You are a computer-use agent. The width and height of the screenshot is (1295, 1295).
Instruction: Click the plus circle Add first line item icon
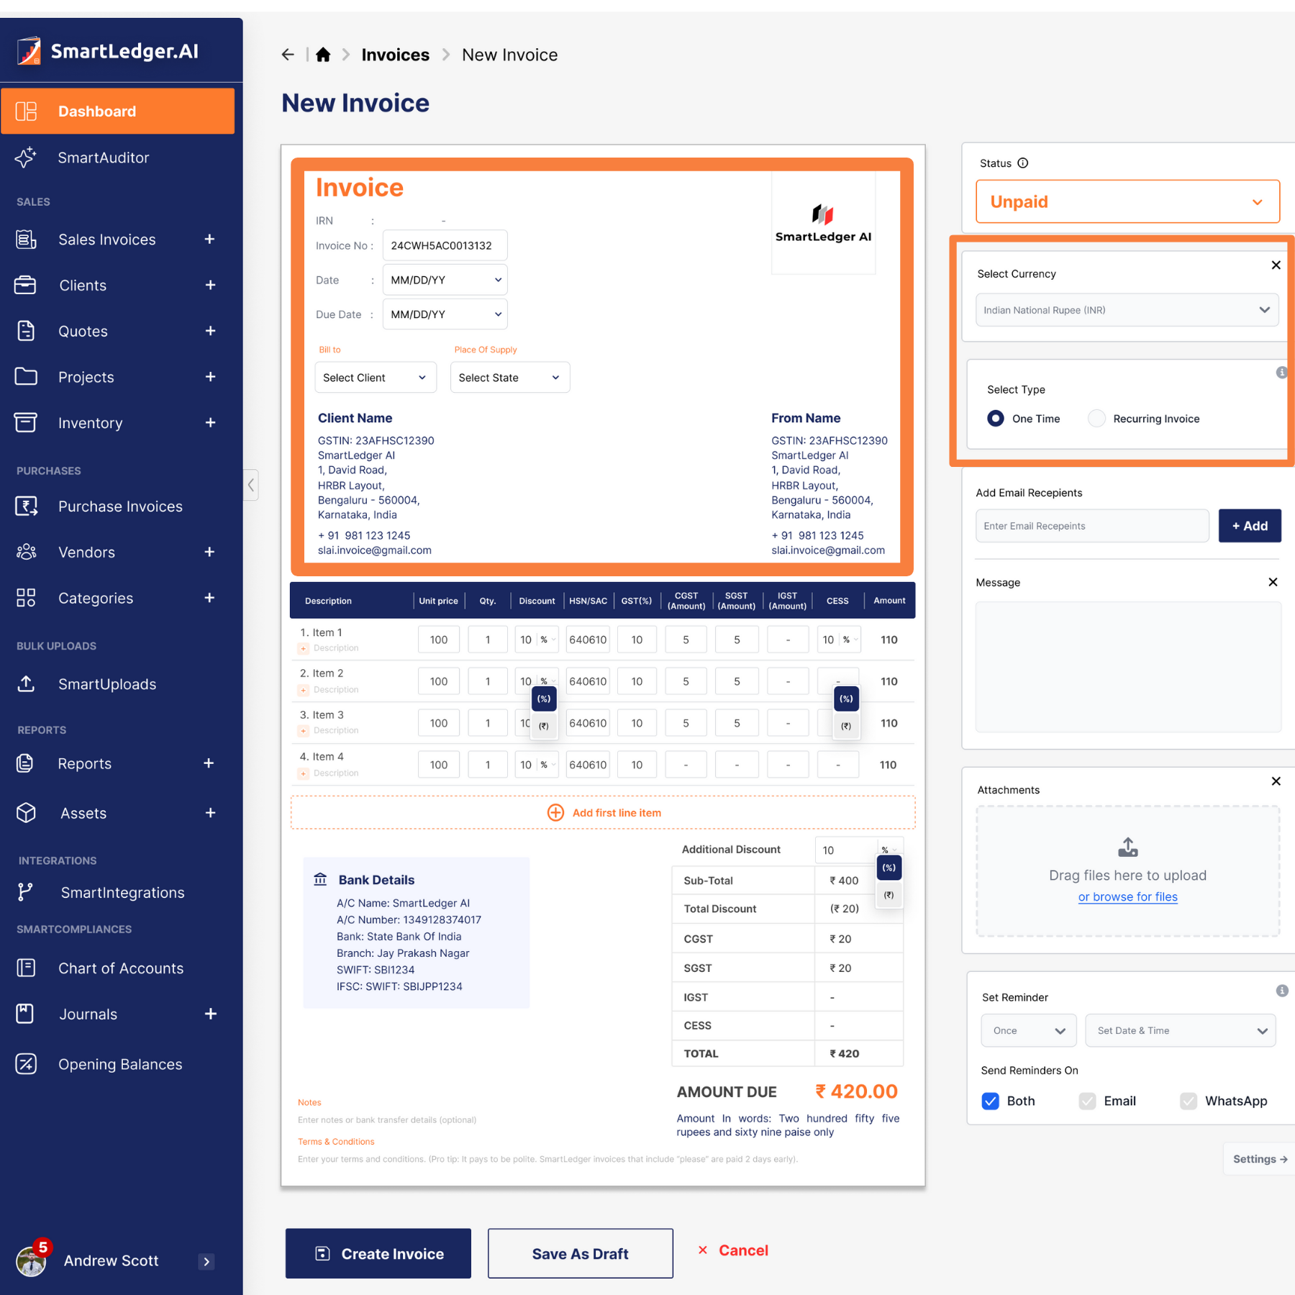pos(555,812)
